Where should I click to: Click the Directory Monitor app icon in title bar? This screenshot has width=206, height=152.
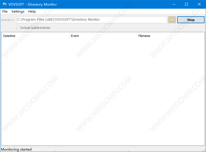click(x=4, y=4)
